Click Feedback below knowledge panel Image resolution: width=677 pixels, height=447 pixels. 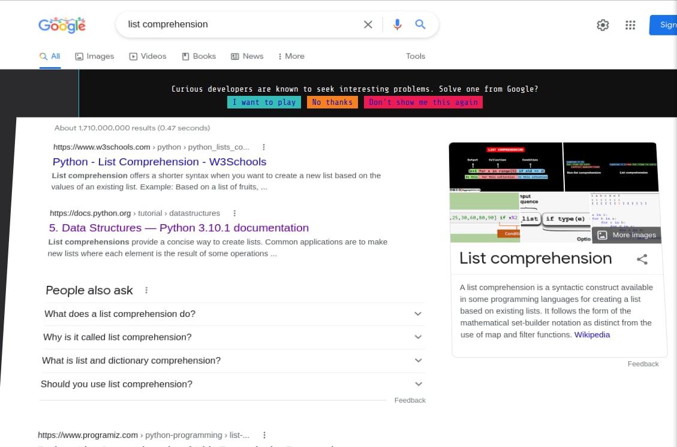click(643, 364)
